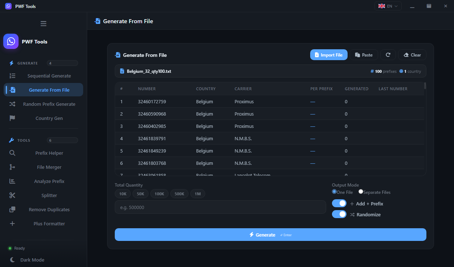Click the Plus Formatter plus icon
The width and height of the screenshot is (454, 267).
click(12, 224)
